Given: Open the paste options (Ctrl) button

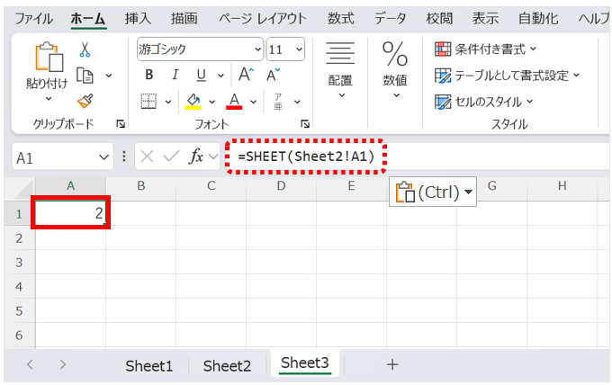Looking at the screenshot, I should tap(433, 192).
